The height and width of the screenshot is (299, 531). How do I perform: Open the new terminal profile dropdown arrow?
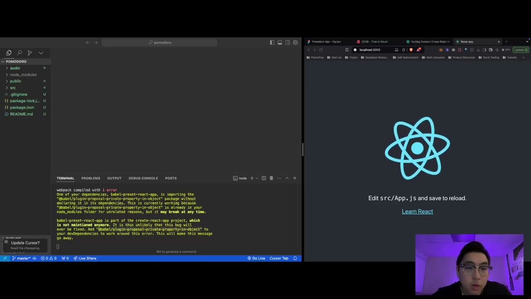click(257, 178)
